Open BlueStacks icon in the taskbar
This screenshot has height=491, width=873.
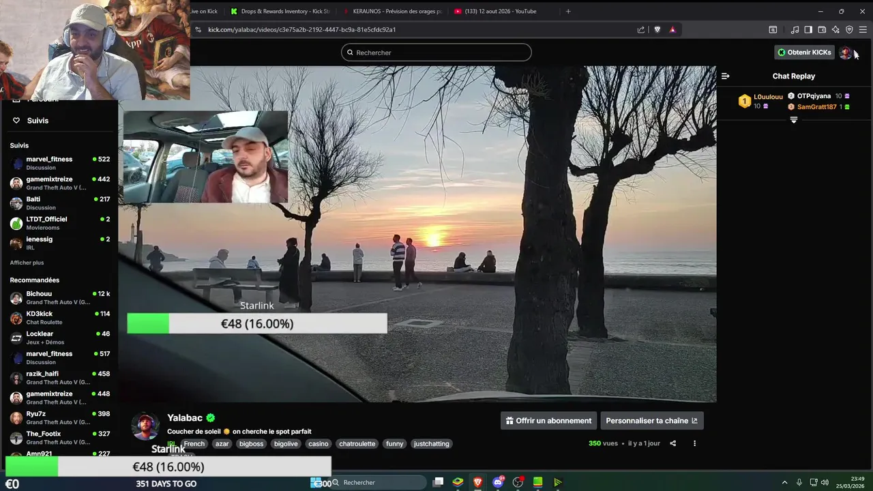click(x=458, y=482)
